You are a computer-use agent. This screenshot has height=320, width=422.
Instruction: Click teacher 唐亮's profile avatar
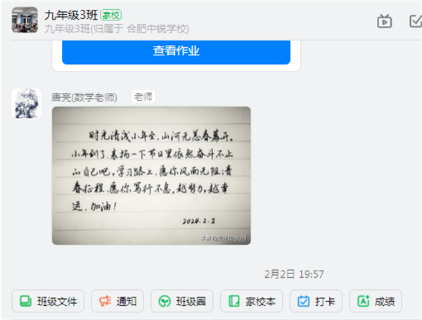click(x=27, y=103)
